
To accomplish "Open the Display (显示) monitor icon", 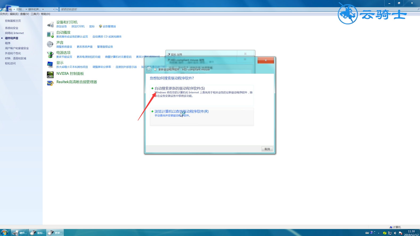I will (50, 65).
